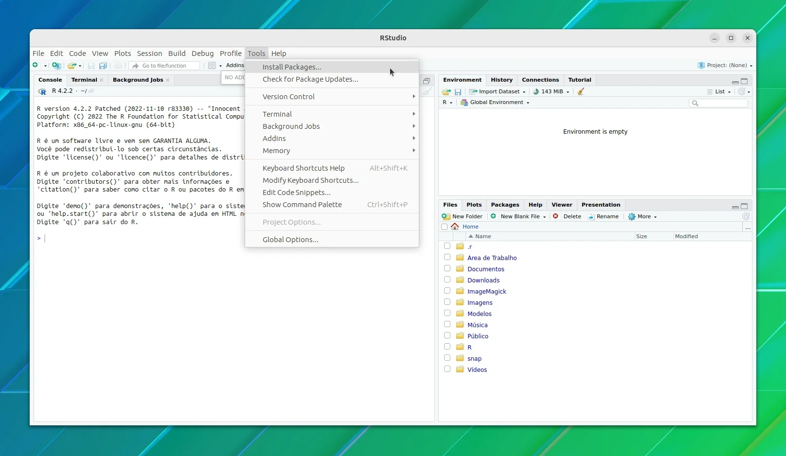Open the More gear menu
The width and height of the screenshot is (786, 456).
[x=643, y=216]
